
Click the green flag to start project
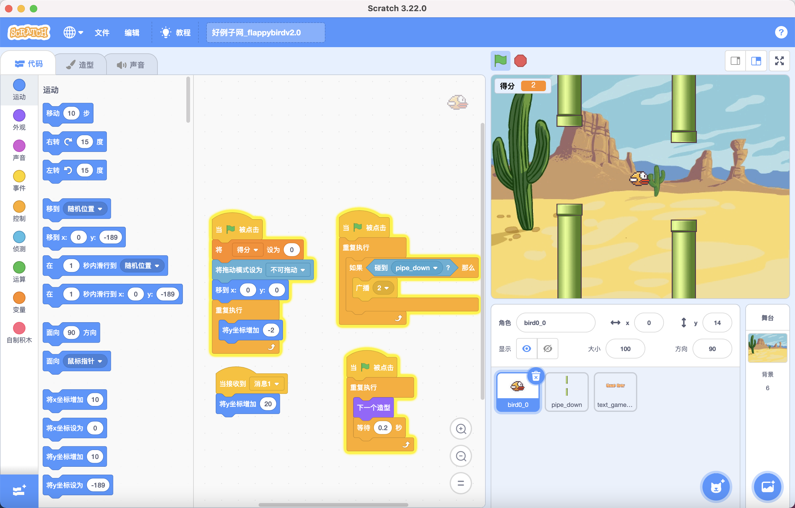500,61
